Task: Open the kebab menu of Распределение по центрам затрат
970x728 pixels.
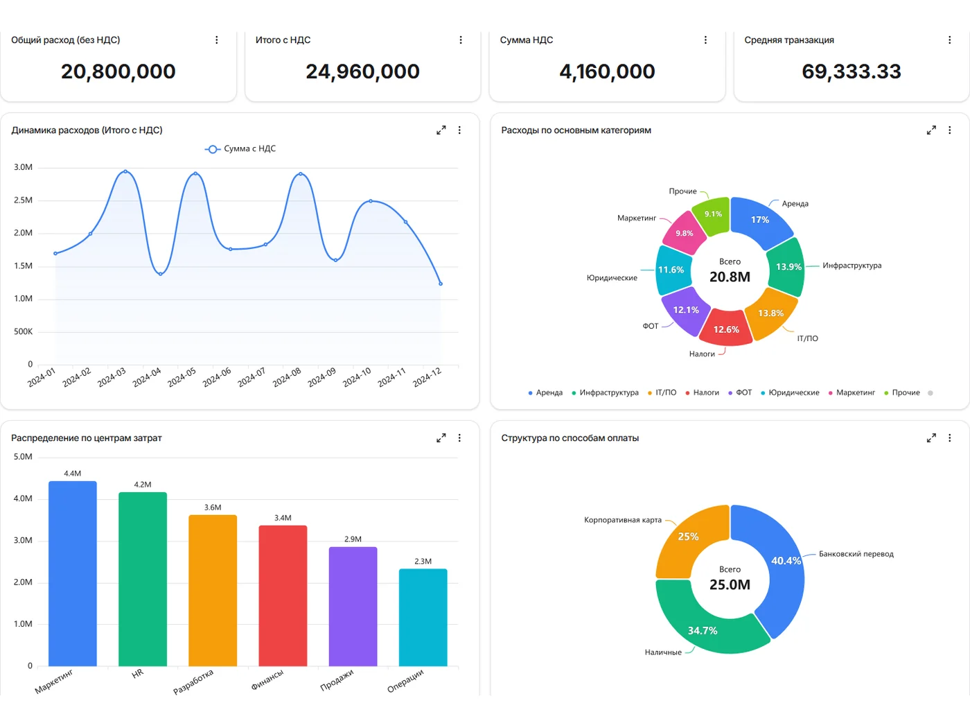Action: coord(459,438)
